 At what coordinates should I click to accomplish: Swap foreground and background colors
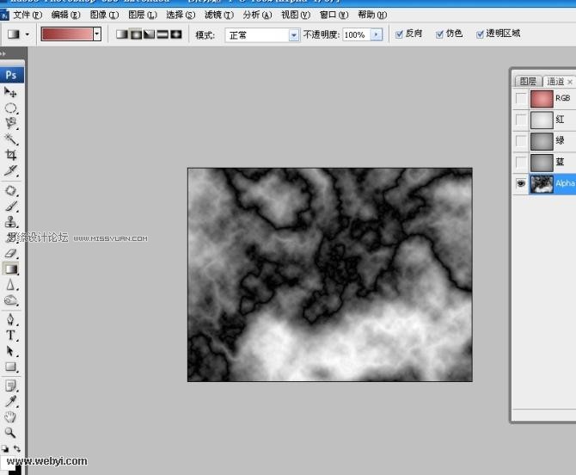click(17, 448)
